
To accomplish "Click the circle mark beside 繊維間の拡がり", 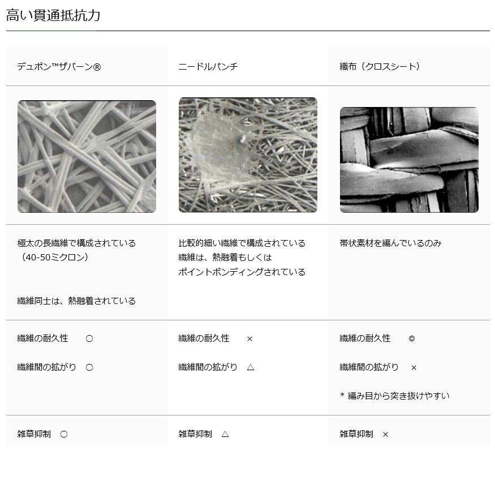I will tap(89, 367).
